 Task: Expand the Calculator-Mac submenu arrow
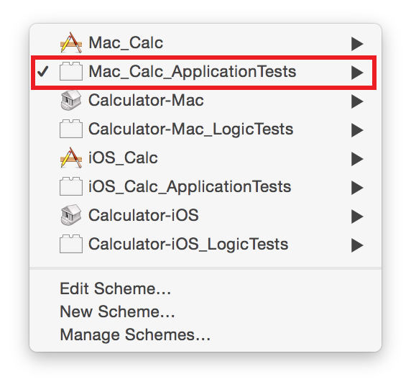[357, 101]
